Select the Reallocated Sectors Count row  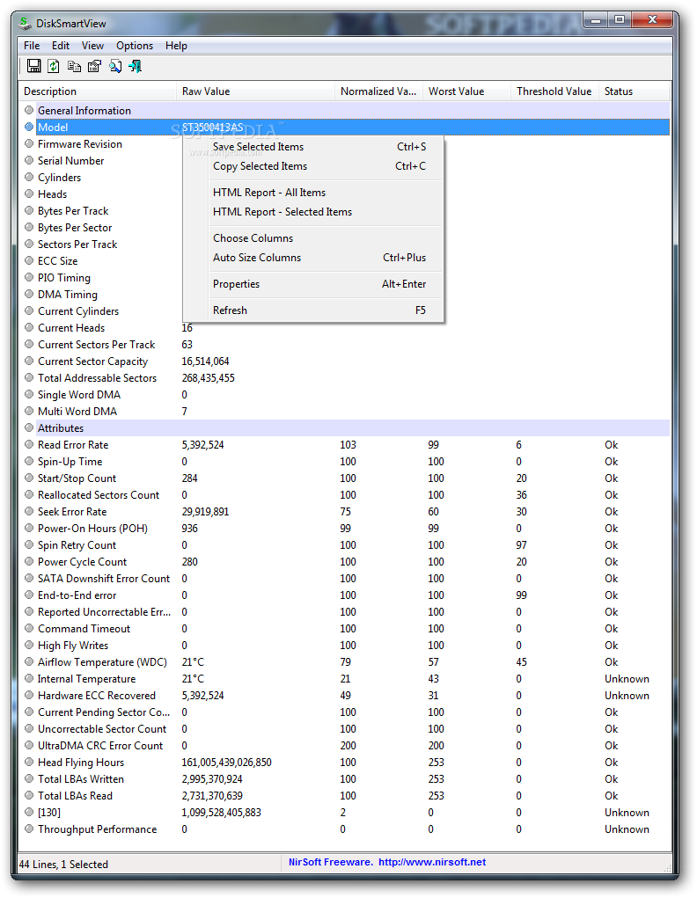click(344, 495)
